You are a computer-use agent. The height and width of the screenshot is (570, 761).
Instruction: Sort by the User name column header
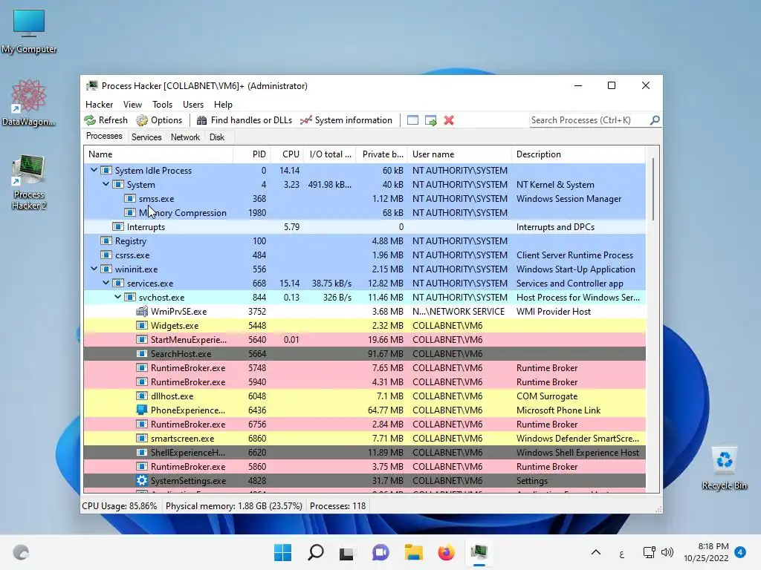click(x=459, y=154)
